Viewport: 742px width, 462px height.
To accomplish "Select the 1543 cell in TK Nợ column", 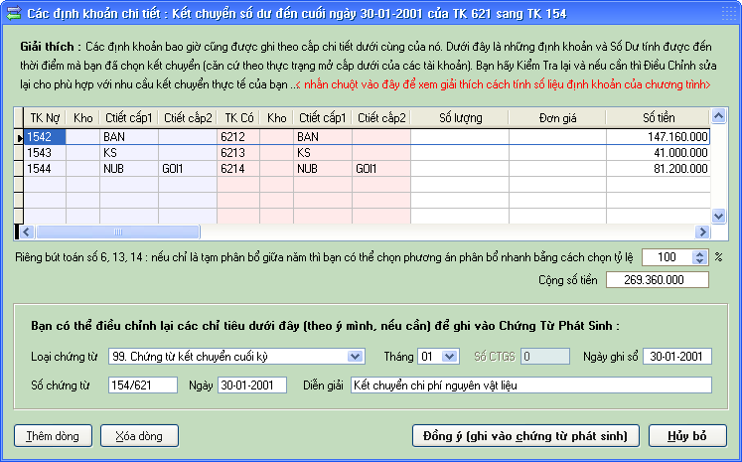I will click(x=46, y=154).
